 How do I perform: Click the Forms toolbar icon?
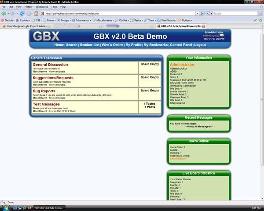coord(44,20)
